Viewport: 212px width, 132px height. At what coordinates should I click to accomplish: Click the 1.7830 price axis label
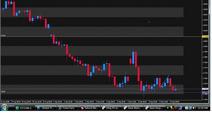point(205,62)
